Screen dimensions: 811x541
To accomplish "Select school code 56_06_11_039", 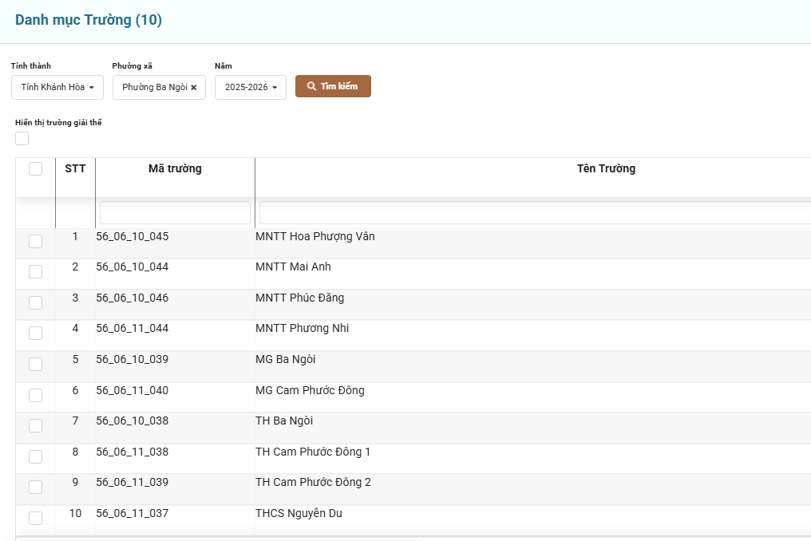I will tap(133, 483).
